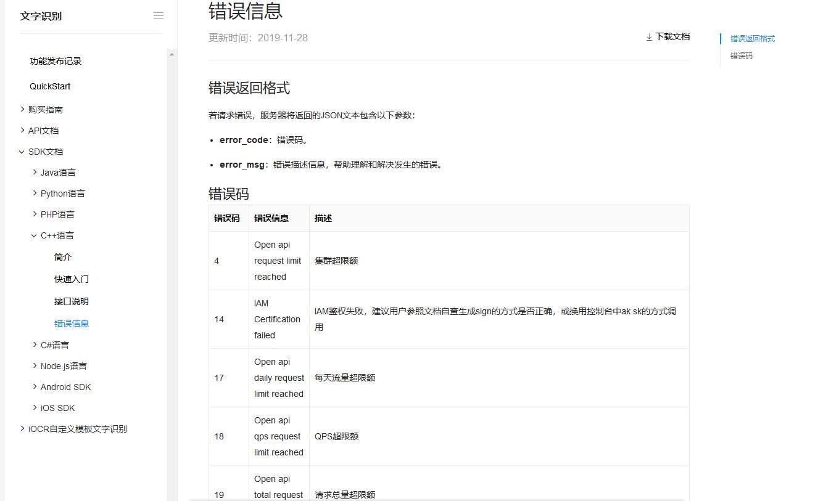Click the download arrow icon beside 下载文档
831x501 pixels.
tap(649, 37)
